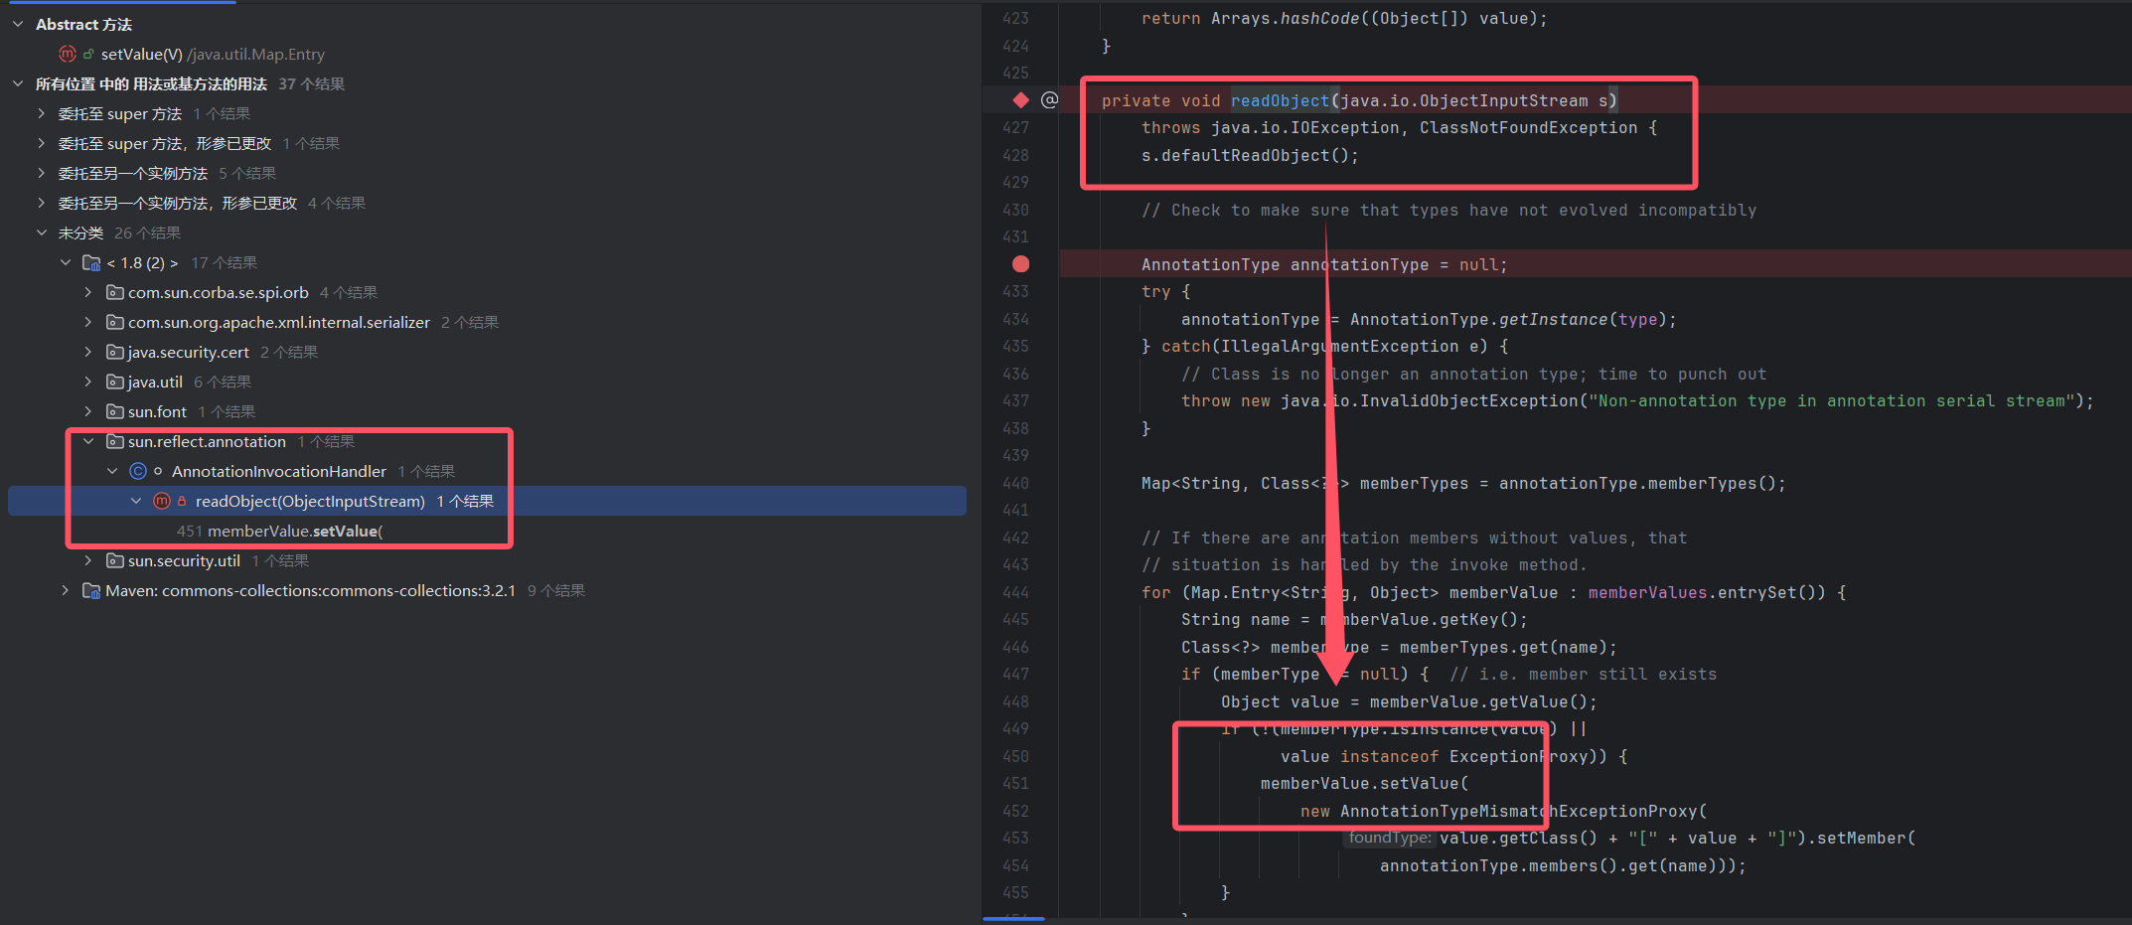Click the method icon beside setValue(V)
Viewport: 2132px width, 925px height.
click(x=68, y=54)
